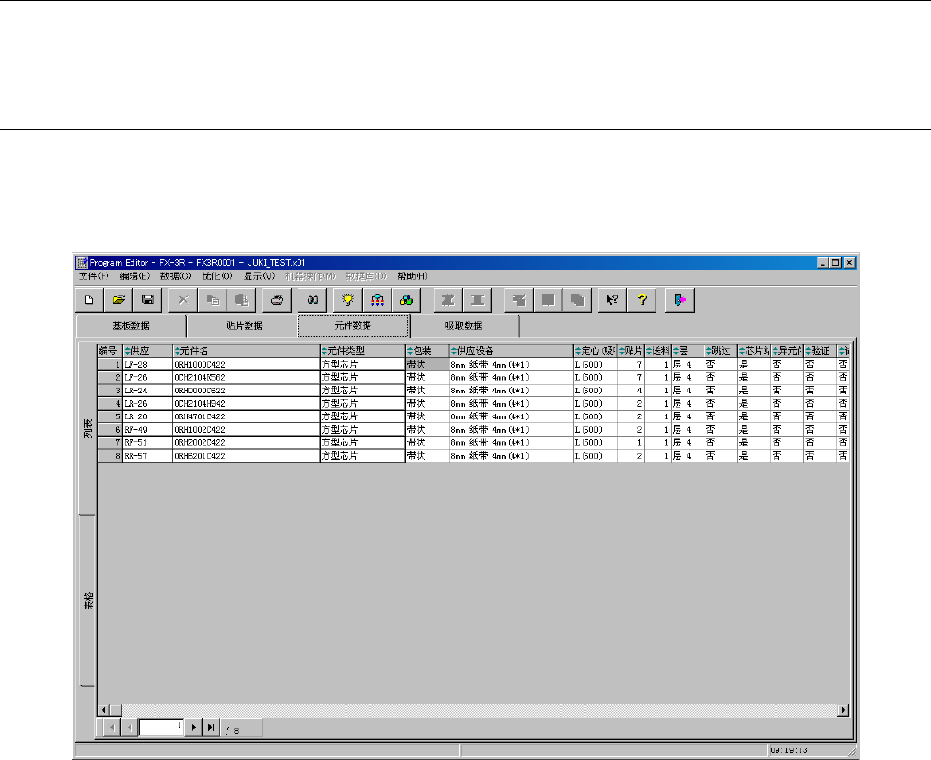Viewport: 931px width, 760px height.
Task: Select cell 0RH2002C422 in row 7
Action: [246, 443]
